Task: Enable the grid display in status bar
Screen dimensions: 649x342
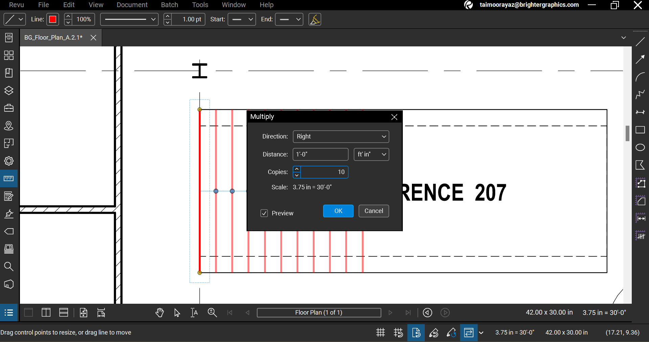Action: [x=380, y=333]
